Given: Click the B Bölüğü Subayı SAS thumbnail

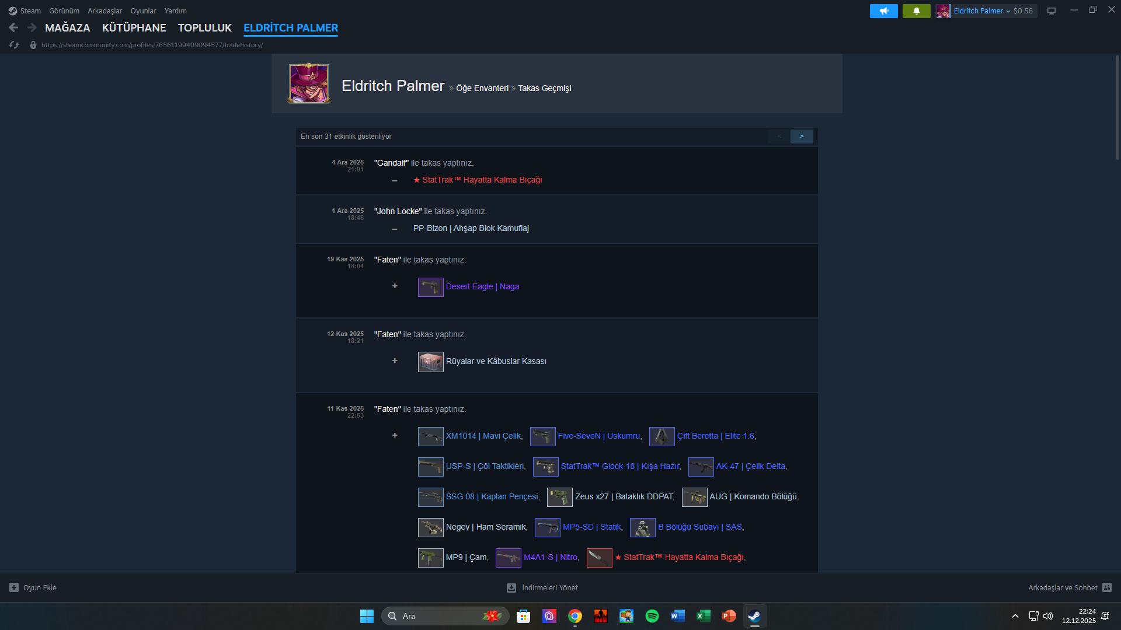Looking at the screenshot, I should (643, 527).
